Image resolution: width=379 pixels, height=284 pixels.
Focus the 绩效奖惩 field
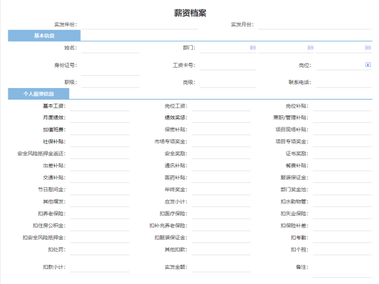[221, 118]
